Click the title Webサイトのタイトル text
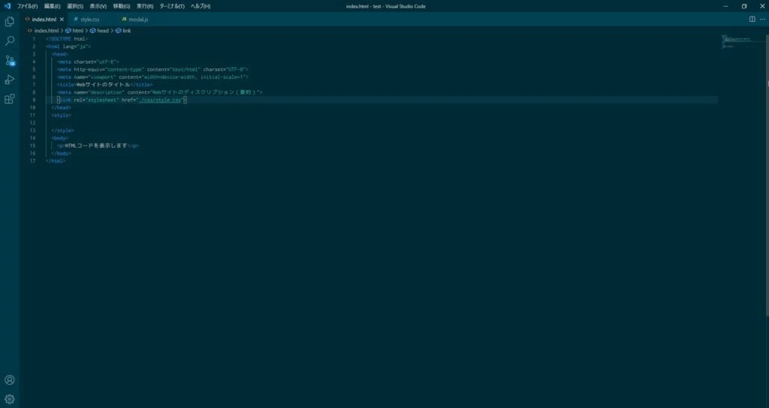 [x=103, y=85]
